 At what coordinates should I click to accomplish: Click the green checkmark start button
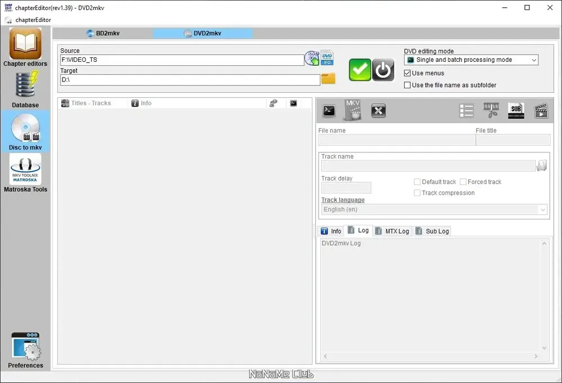click(x=360, y=70)
